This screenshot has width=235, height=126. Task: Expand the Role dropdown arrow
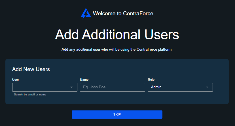[x=207, y=87]
